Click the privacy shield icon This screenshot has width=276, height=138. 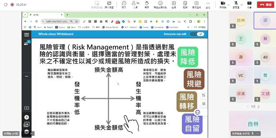click(x=6, y=5)
